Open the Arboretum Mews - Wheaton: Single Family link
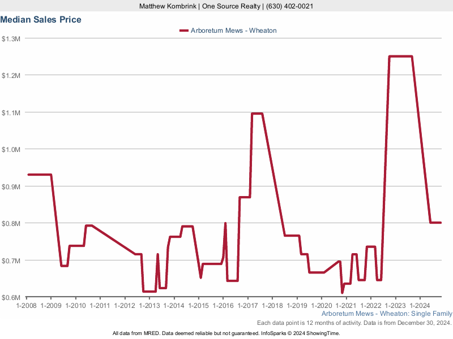 387,314
